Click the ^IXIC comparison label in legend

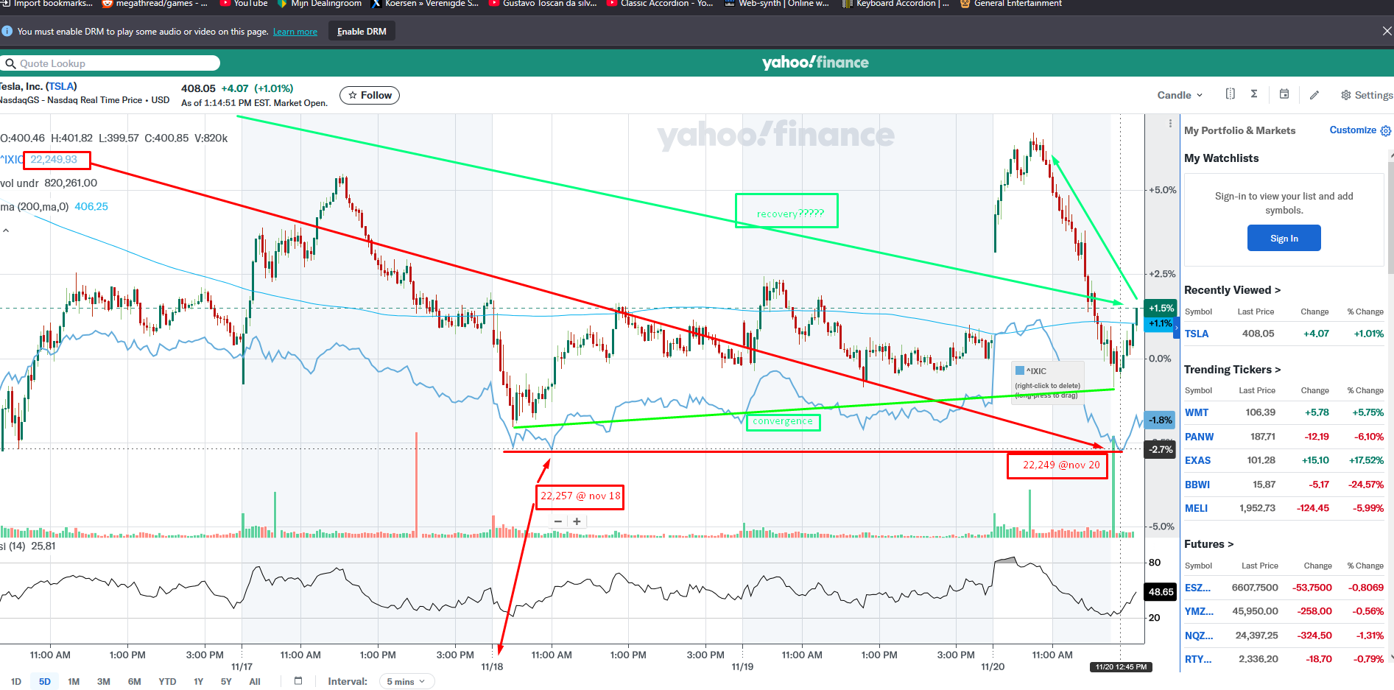point(11,160)
